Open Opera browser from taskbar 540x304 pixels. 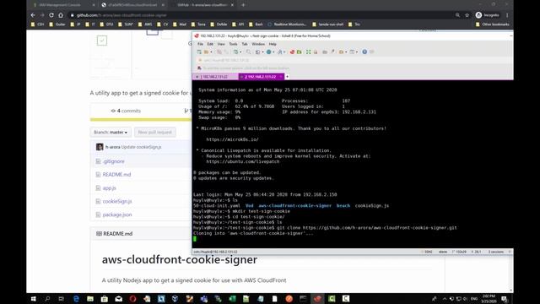point(132,299)
